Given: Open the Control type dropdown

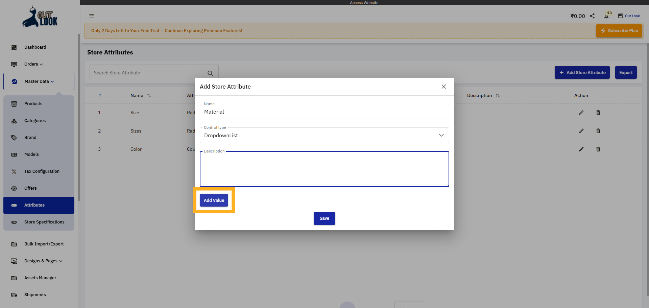Looking at the screenshot, I should (x=441, y=135).
